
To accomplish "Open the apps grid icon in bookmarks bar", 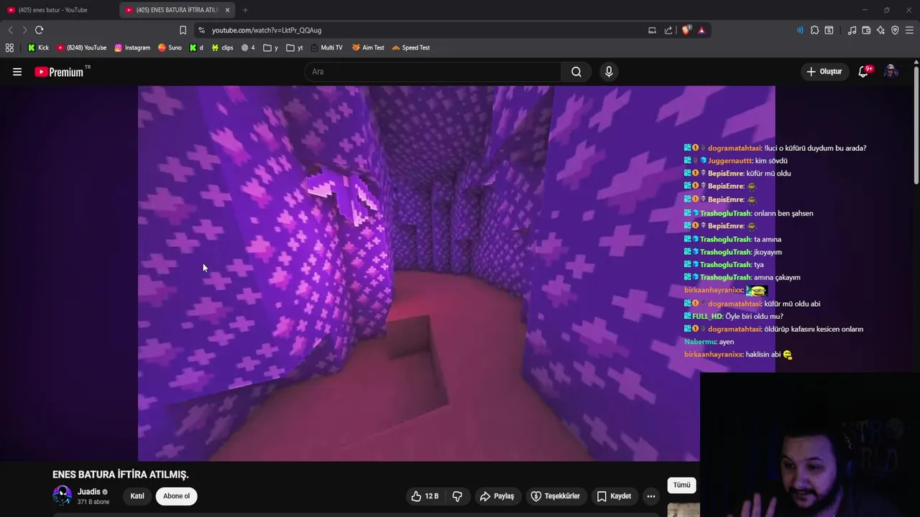I will click(x=9, y=47).
